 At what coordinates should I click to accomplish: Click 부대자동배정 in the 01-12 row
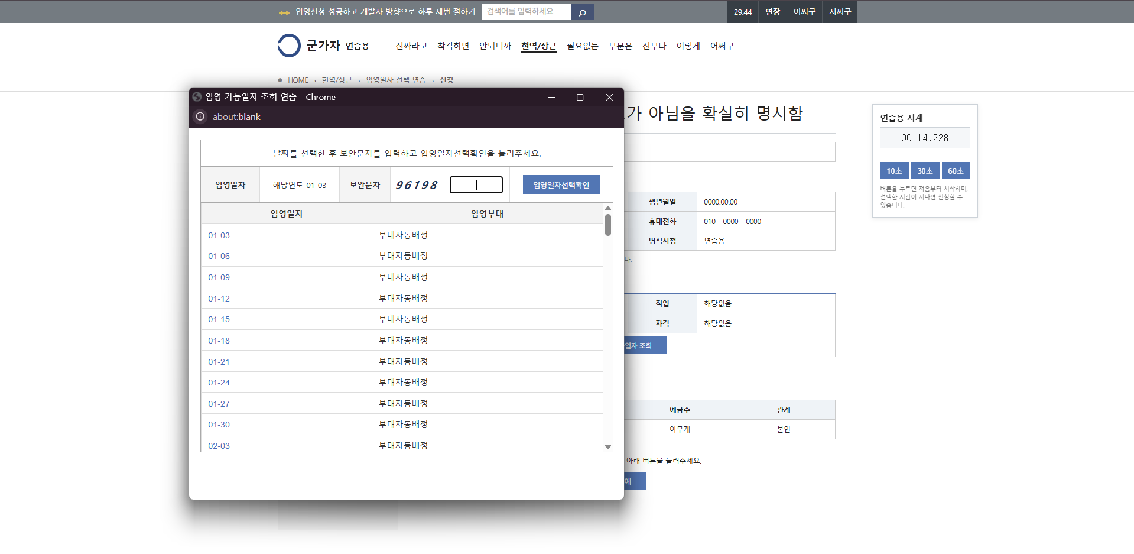pyautogui.click(x=403, y=299)
